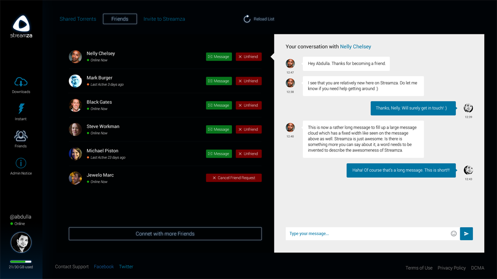Open the Facebook footer link
The height and width of the screenshot is (279, 497).
point(104,266)
